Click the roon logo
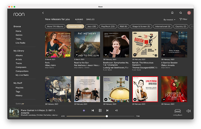201x129 pixels. click(x=19, y=14)
